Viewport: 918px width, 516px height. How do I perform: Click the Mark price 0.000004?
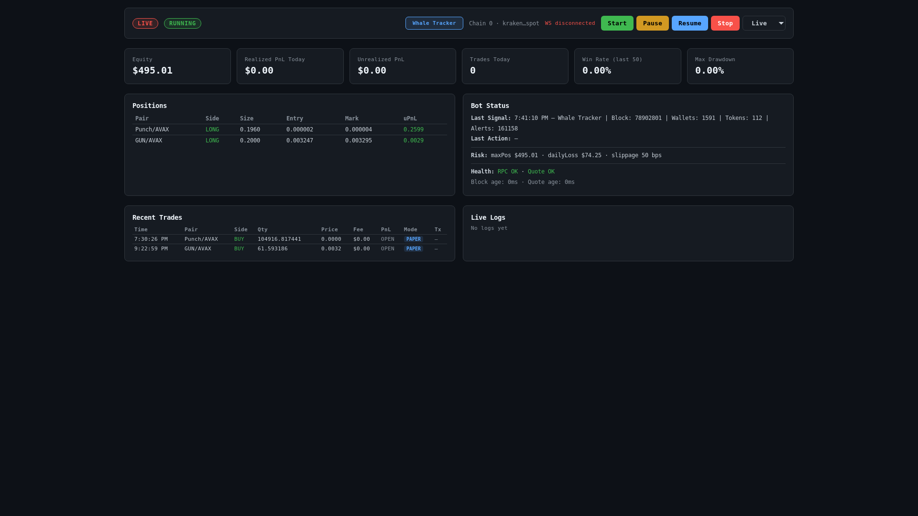(359, 129)
